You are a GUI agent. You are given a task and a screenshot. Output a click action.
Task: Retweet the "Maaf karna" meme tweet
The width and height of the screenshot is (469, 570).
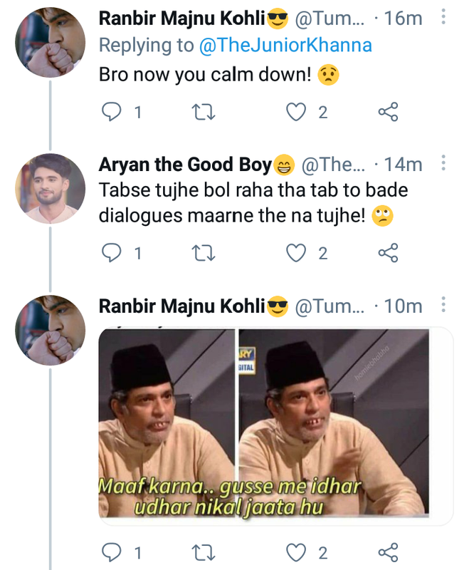click(x=204, y=552)
